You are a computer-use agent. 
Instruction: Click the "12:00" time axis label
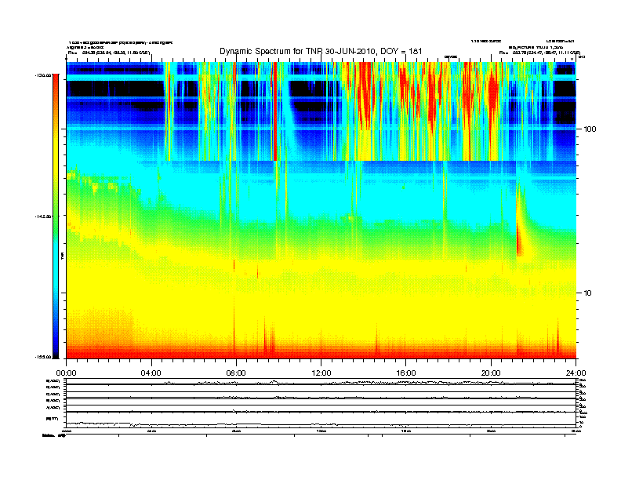[x=321, y=373]
